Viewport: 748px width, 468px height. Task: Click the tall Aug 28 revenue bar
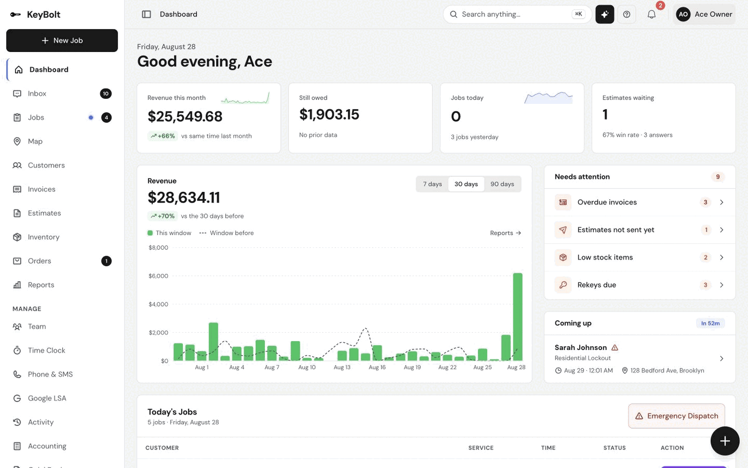pos(518,316)
